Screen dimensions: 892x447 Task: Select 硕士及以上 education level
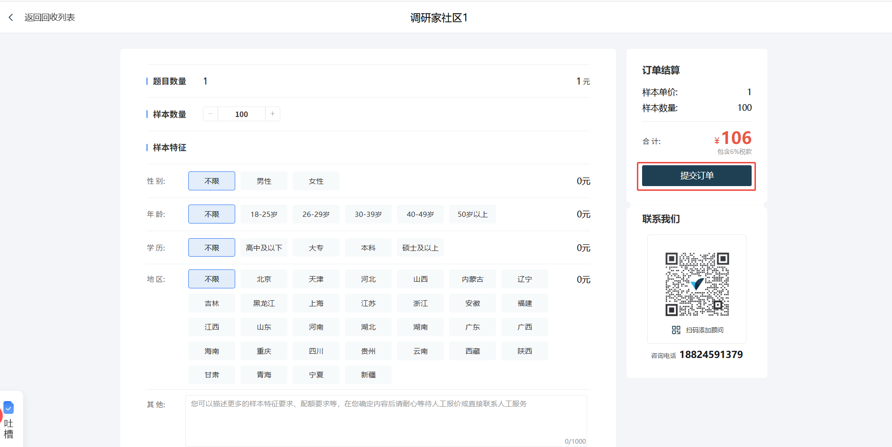click(420, 248)
